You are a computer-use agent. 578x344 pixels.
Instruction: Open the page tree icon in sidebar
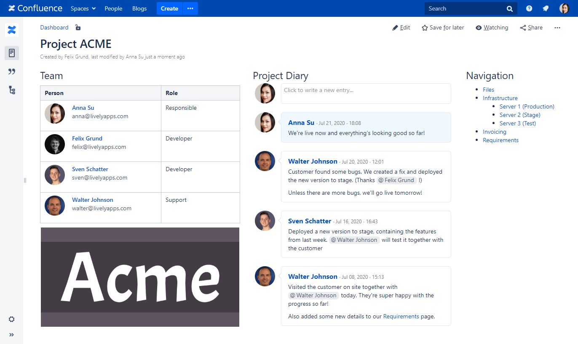pyautogui.click(x=12, y=90)
